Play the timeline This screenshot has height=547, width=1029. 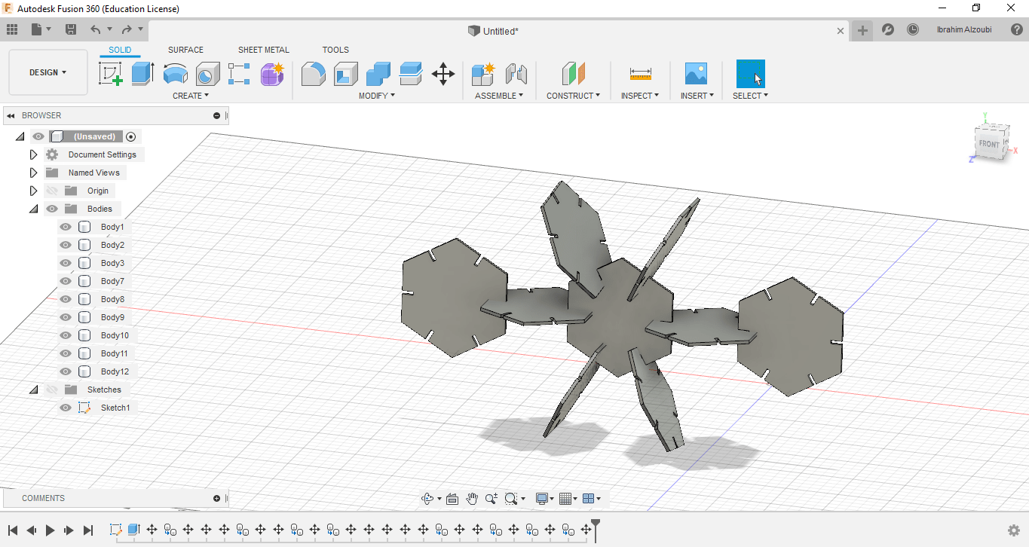pos(50,530)
